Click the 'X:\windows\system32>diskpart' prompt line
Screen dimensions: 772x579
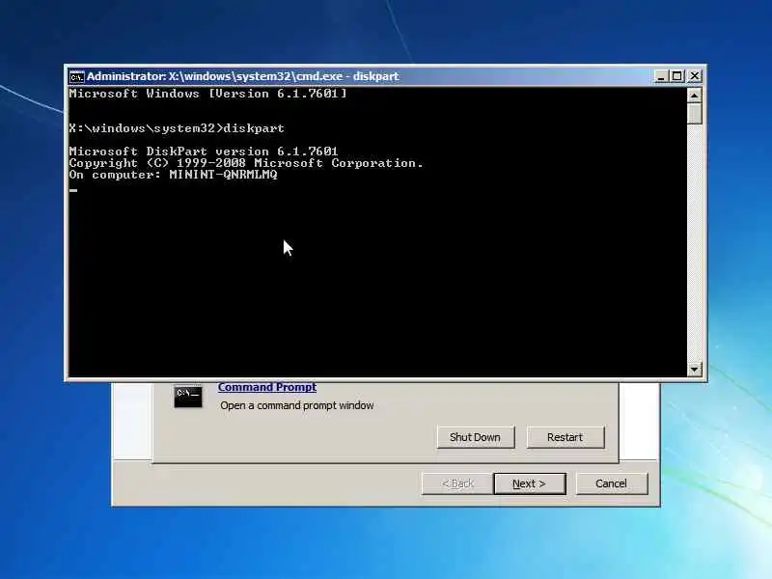point(177,128)
